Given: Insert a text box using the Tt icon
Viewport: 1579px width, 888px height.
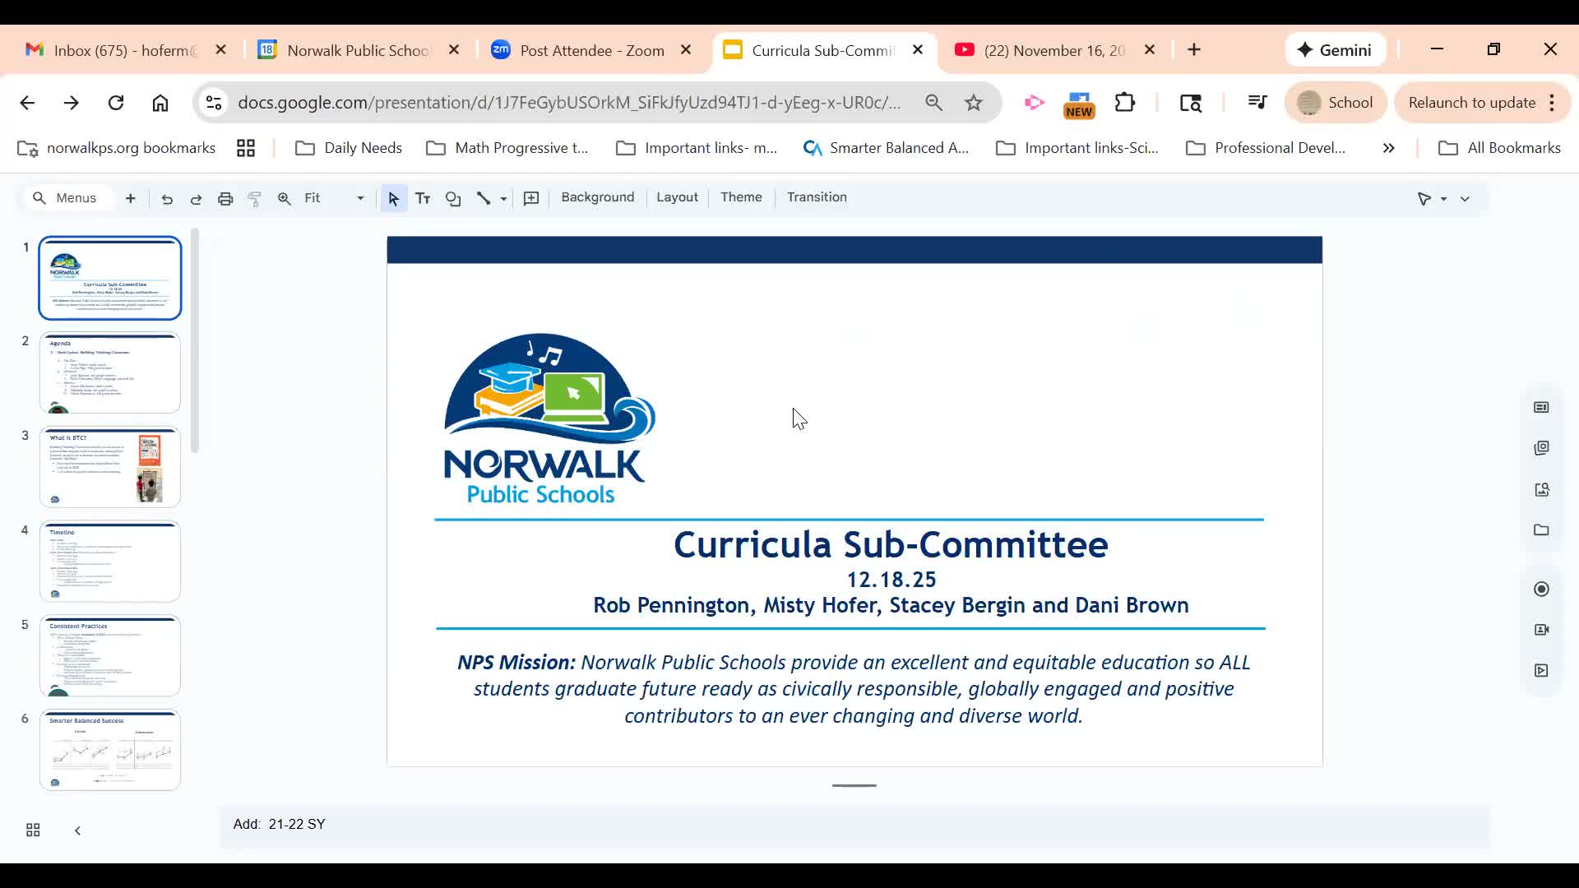Looking at the screenshot, I should 423,198.
